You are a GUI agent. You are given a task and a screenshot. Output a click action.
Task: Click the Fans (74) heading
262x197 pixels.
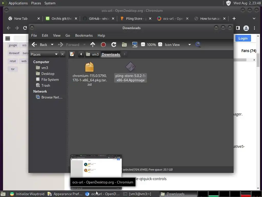click(249, 51)
